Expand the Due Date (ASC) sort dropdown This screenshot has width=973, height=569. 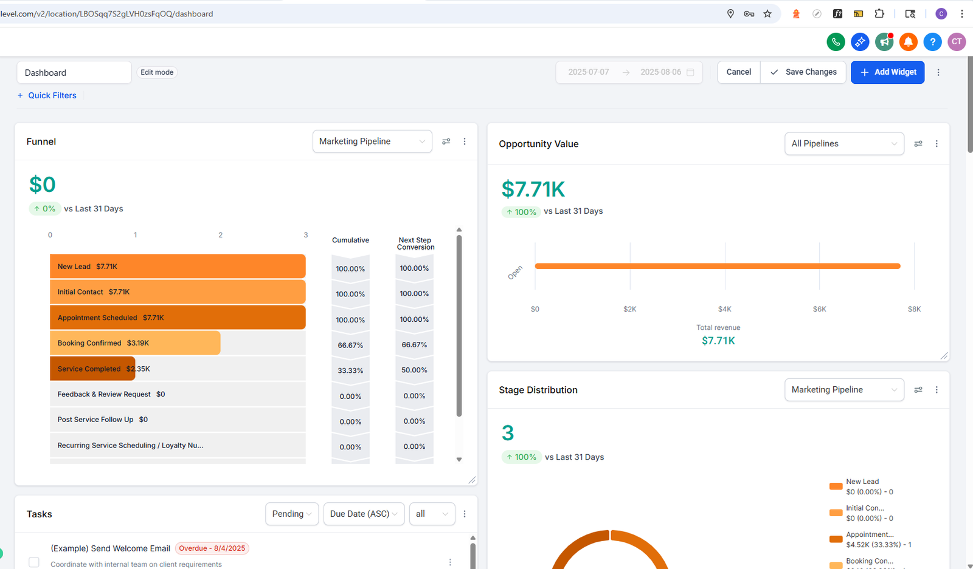point(364,514)
